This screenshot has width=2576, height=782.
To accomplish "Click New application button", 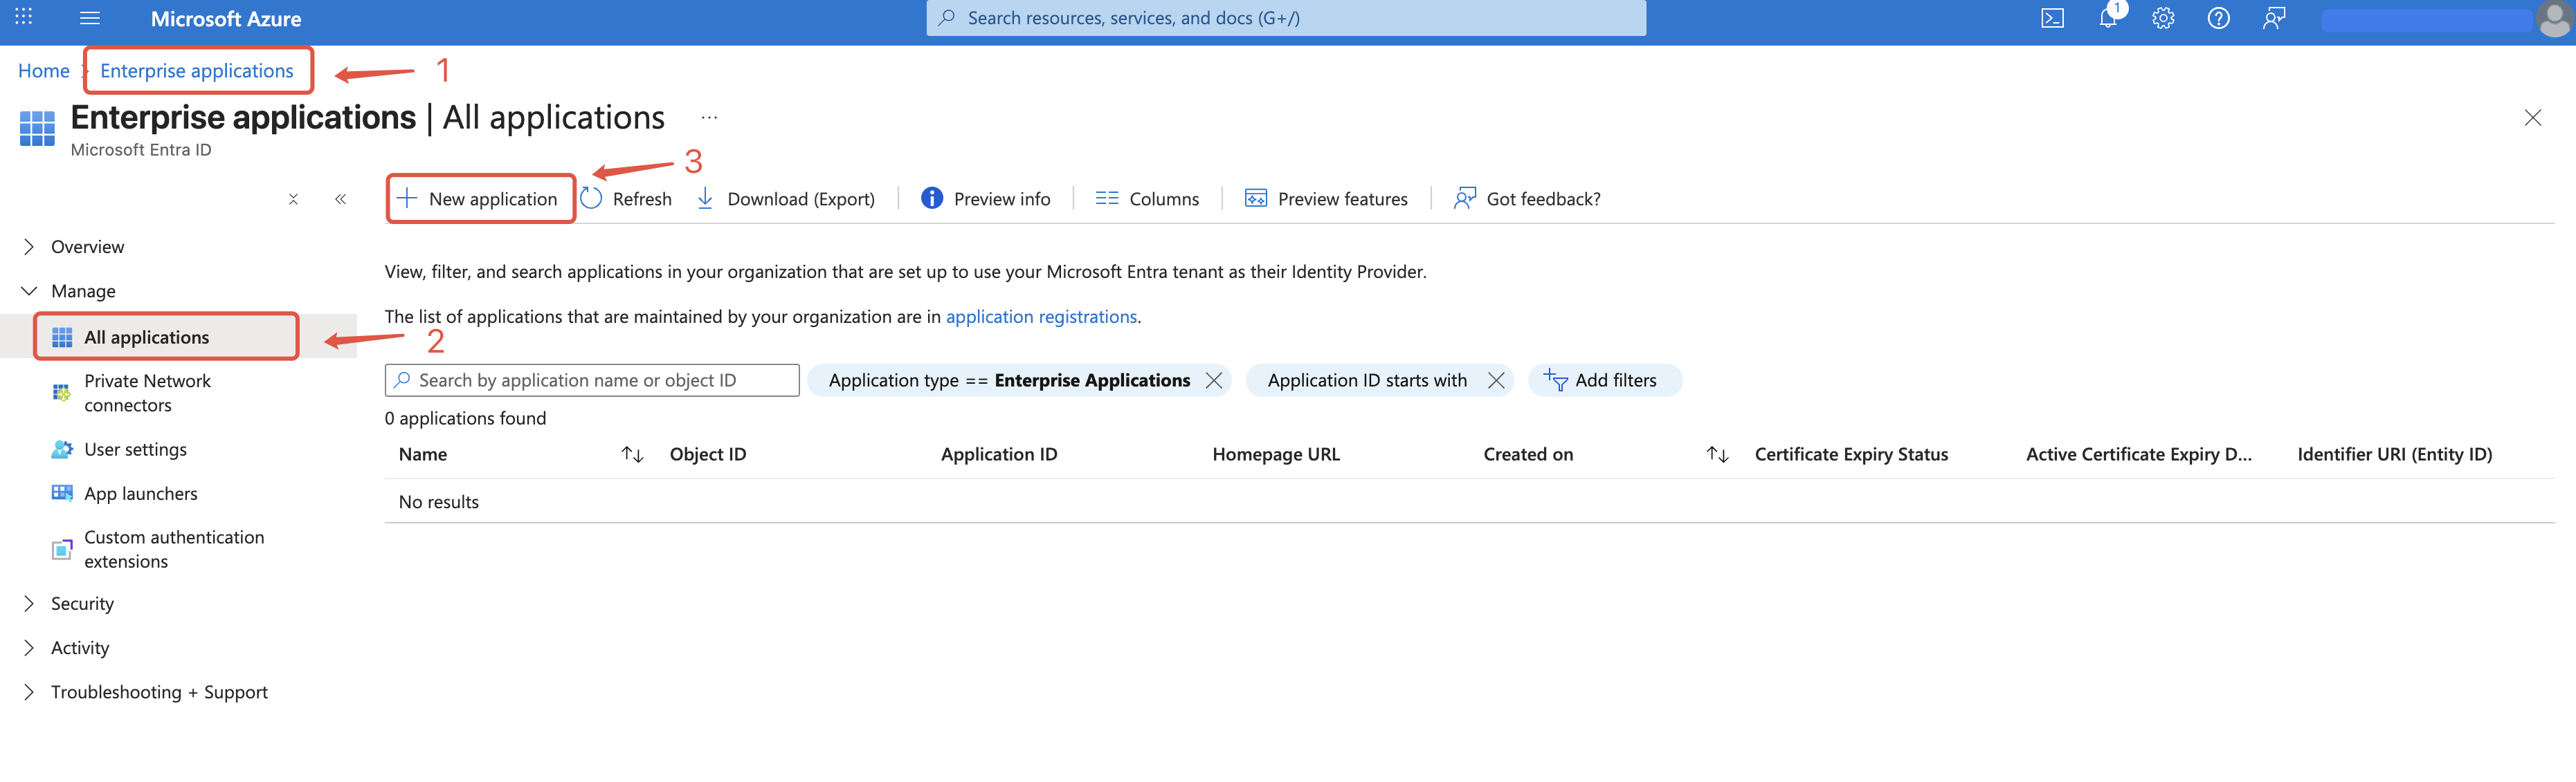I will [479, 198].
